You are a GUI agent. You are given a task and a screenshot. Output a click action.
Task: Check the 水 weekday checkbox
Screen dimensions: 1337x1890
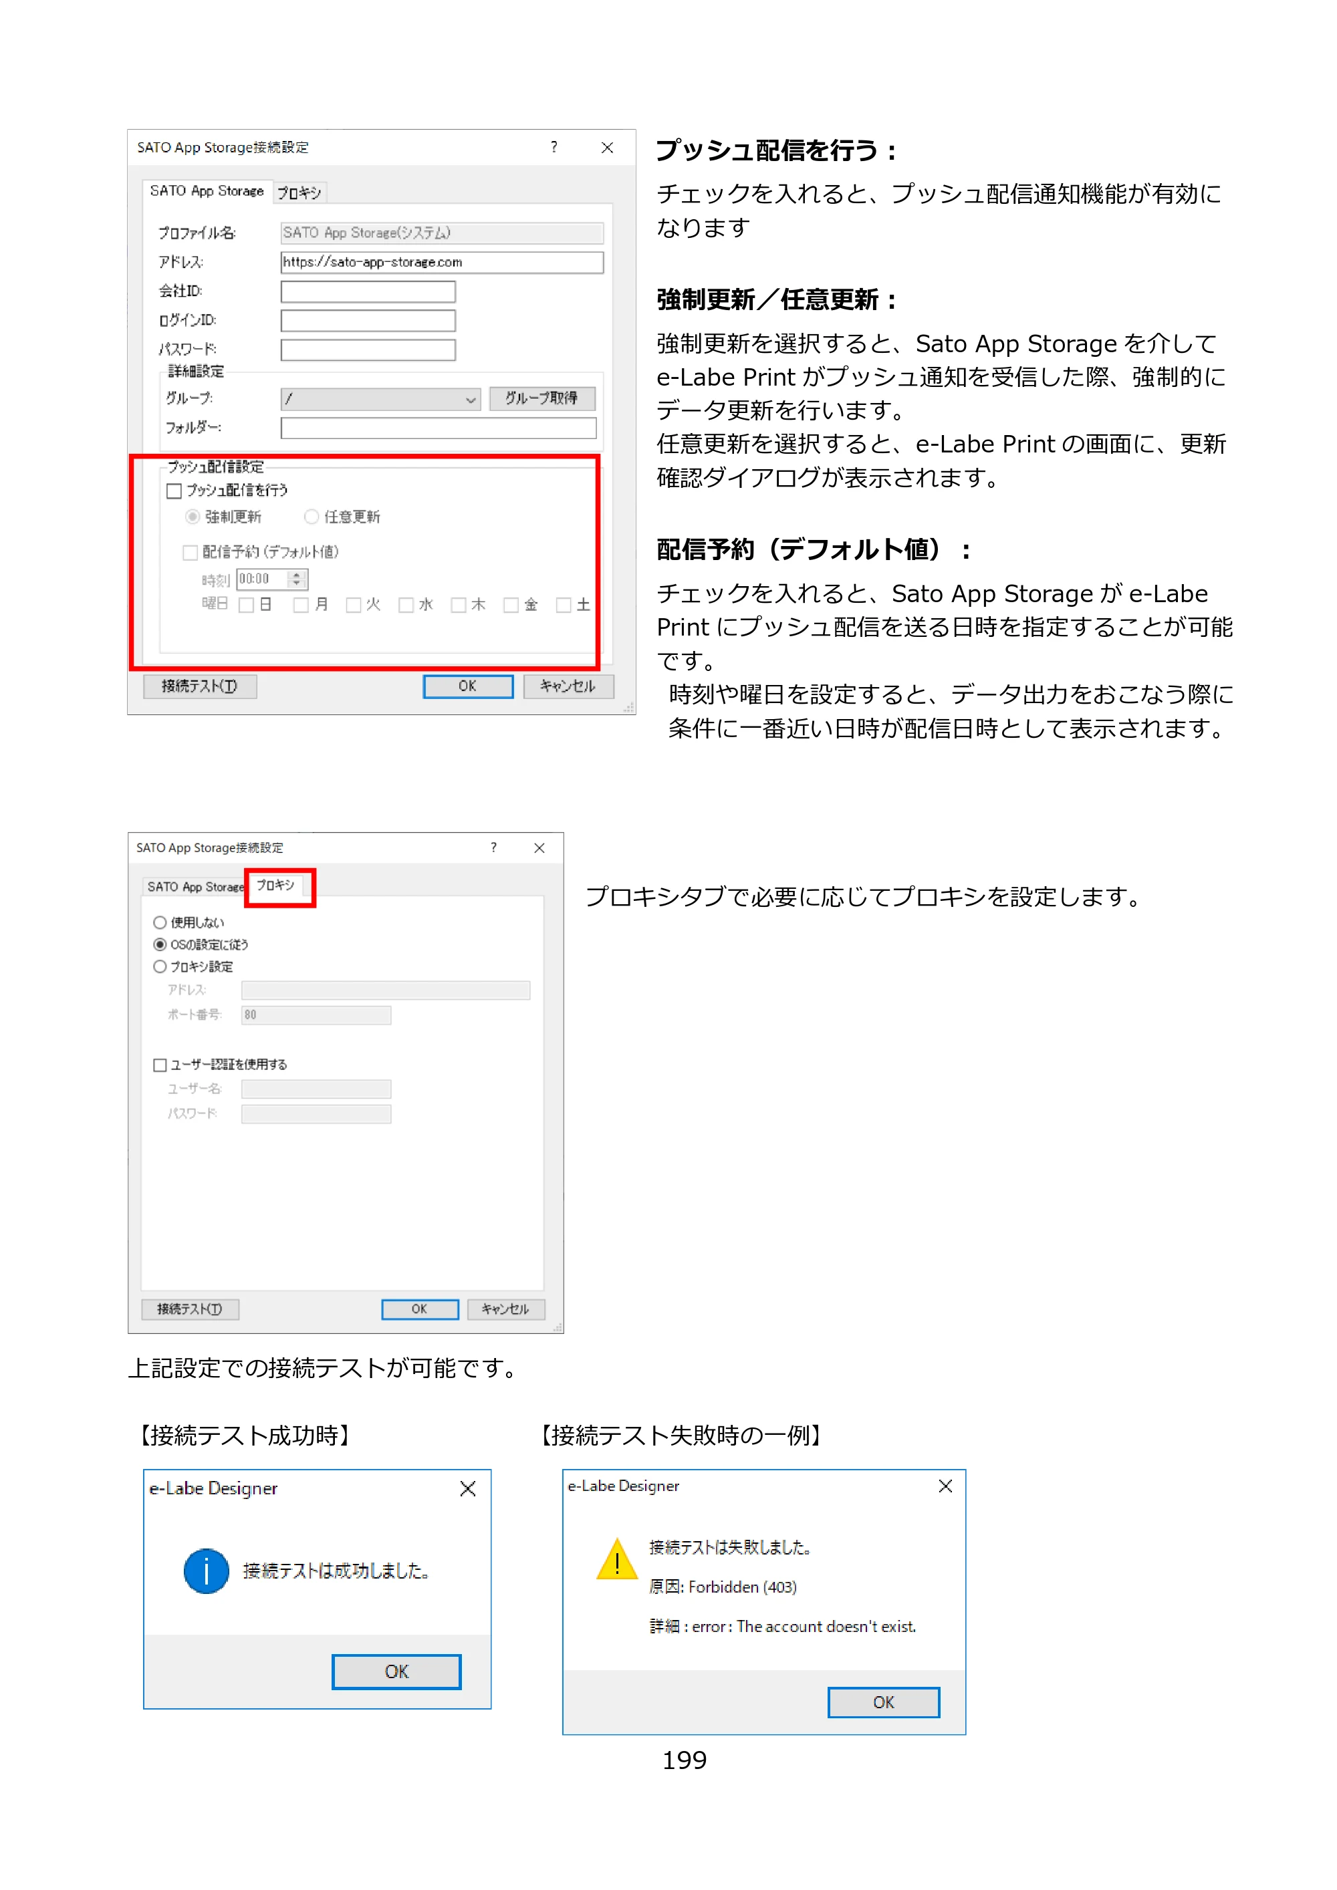pos(406,605)
